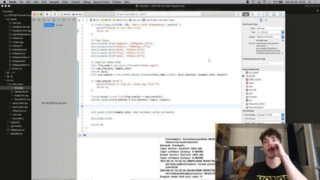Show the Quick Help inspector icon
320x180 pixels.
pyautogui.click(x=266, y=20)
